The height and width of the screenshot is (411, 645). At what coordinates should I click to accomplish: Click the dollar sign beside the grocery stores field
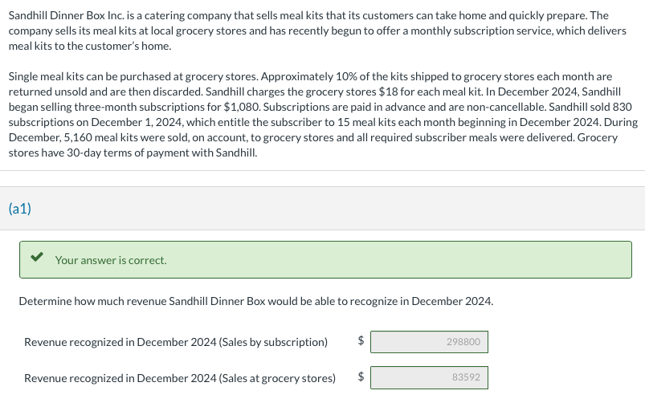361,376
